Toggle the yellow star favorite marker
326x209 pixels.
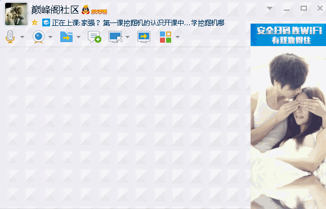pos(35,22)
